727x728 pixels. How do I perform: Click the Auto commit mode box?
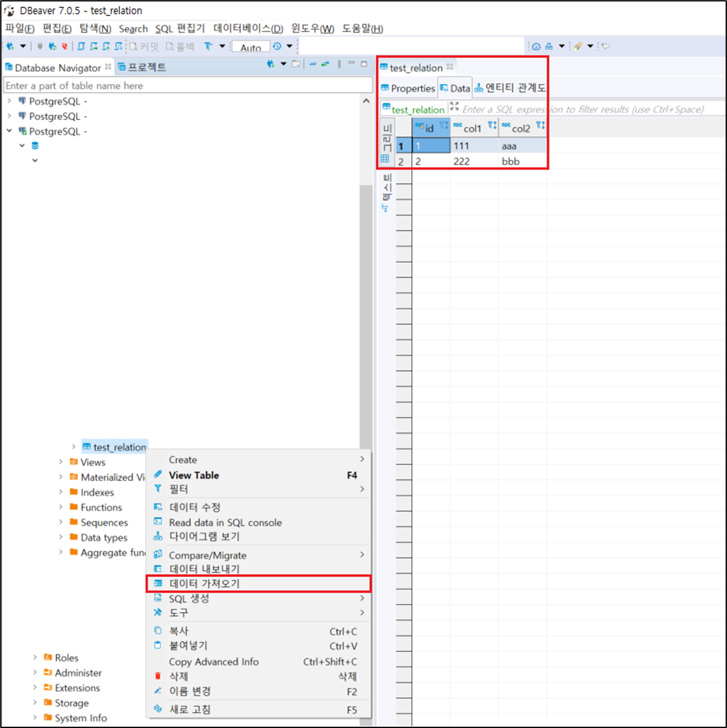tap(251, 47)
